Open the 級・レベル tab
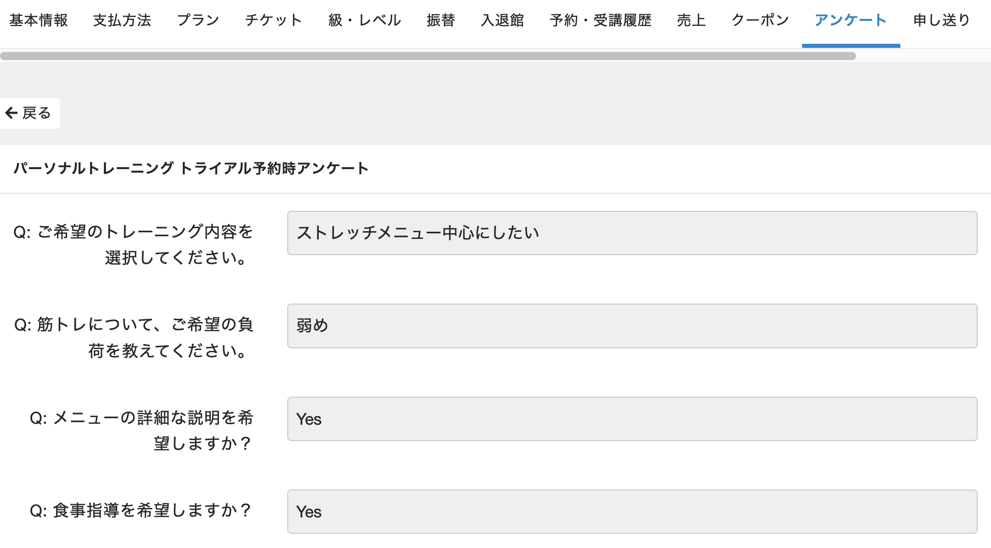 tap(365, 20)
